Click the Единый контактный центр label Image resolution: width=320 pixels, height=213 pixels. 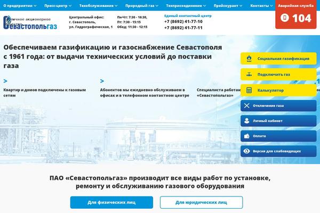[188, 15]
